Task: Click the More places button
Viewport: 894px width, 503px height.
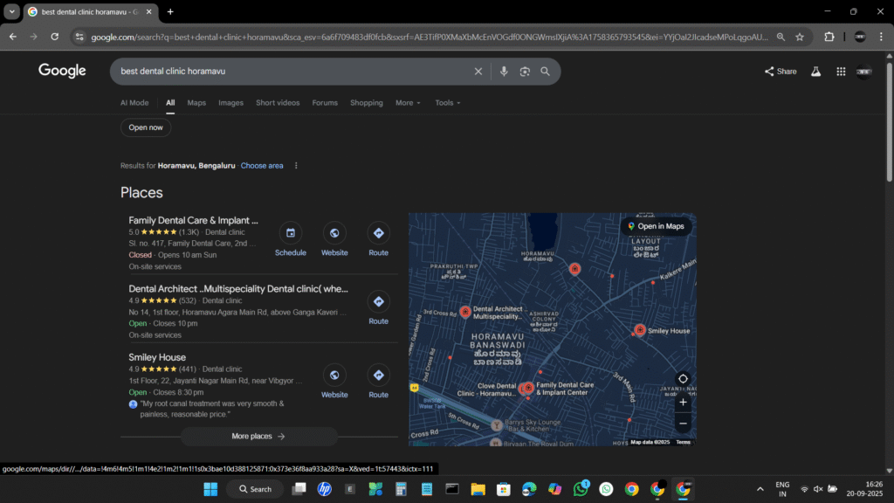Action: (x=258, y=437)
